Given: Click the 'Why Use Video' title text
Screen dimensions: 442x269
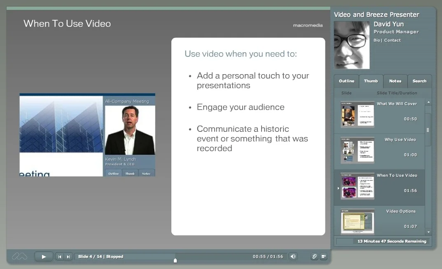Looking at the screenshot, I should point(400,140).
